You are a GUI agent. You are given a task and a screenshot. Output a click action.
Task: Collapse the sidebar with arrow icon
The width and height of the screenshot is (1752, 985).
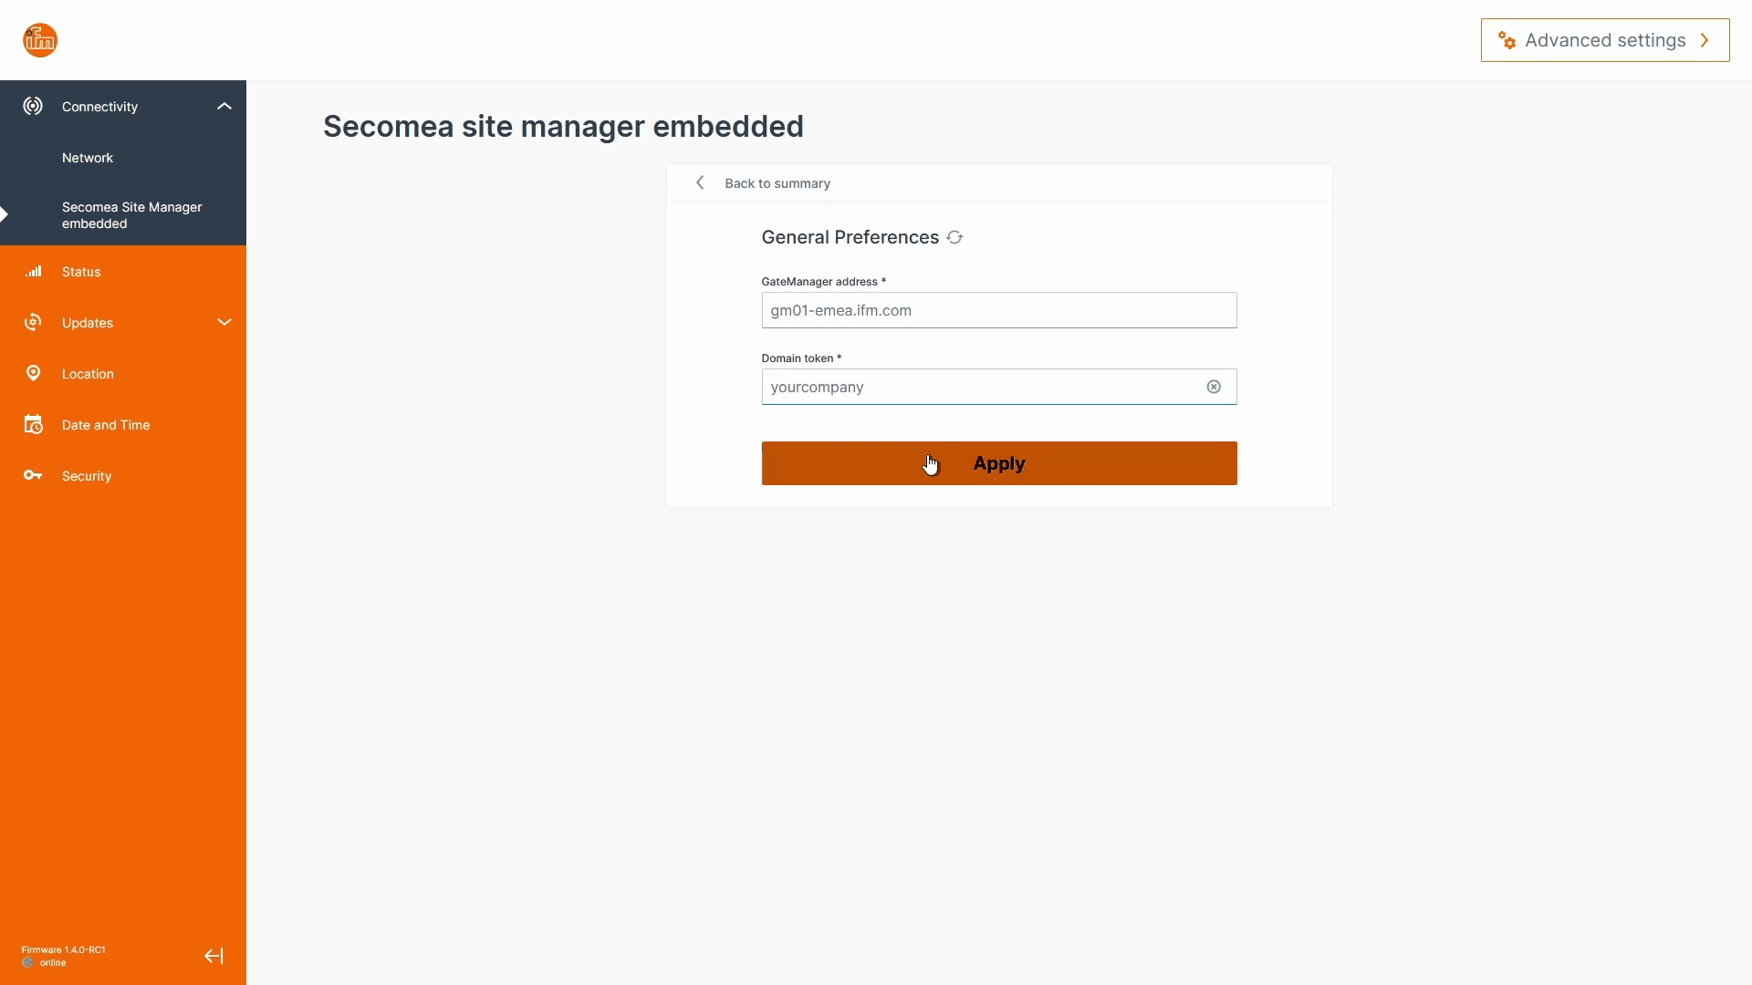click(214, 956)
